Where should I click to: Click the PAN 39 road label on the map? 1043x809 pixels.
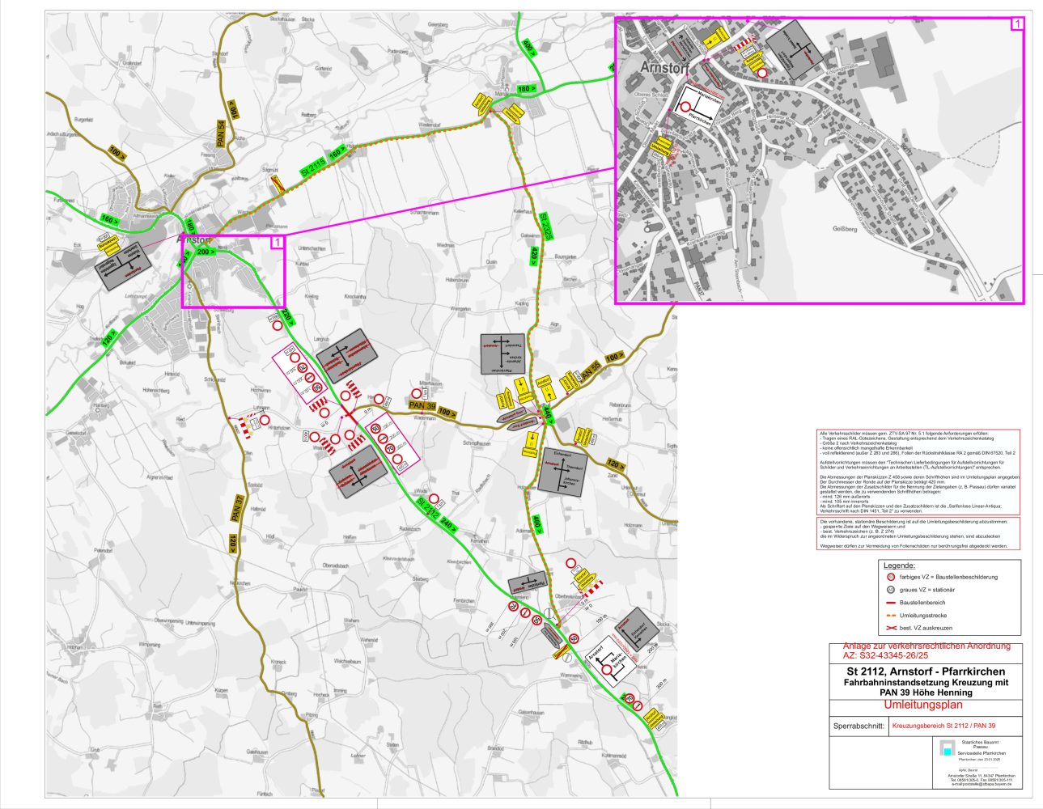click(x=422, y=404)
